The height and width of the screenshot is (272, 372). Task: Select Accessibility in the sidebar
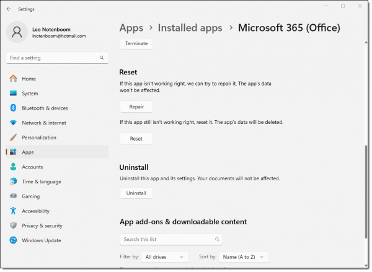[x=37, y=211]
